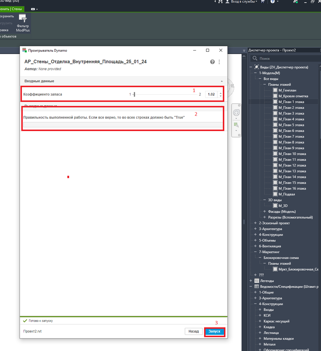Open the М_План 1 этажа view

(x=291, y=102)
